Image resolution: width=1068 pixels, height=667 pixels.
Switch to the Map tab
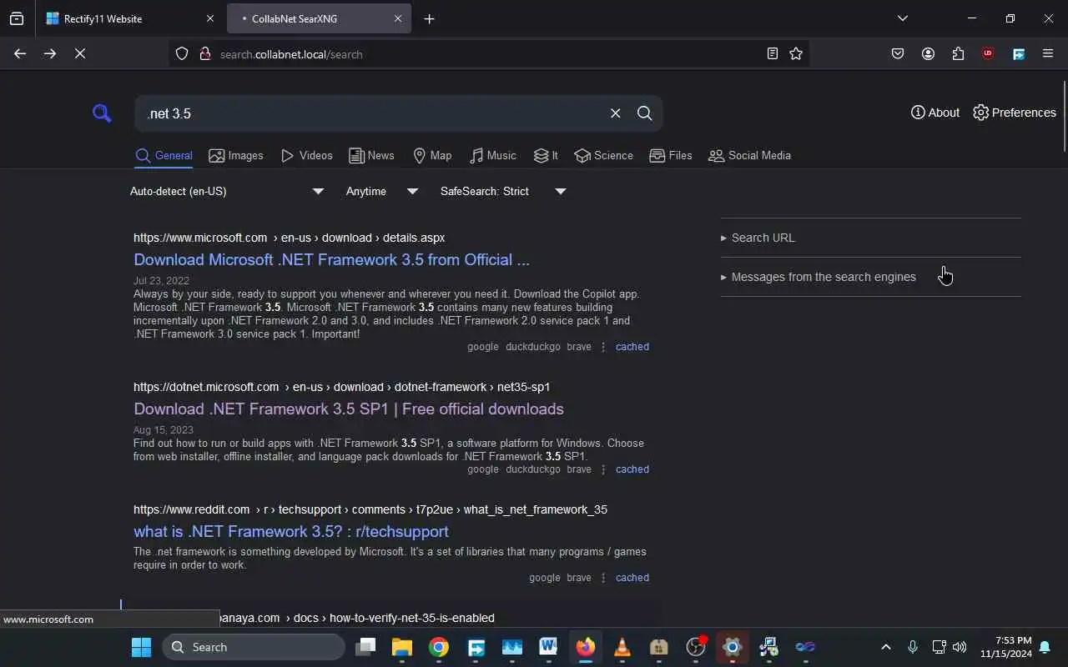432,156
